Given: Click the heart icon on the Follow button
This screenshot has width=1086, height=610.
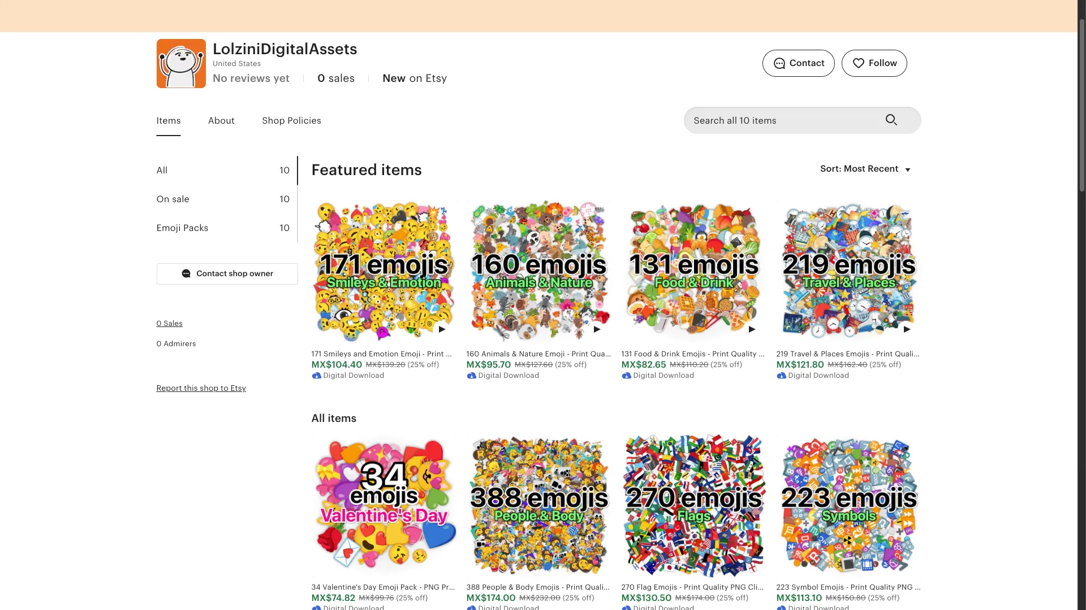Looking at the screenshot, I should coord(859,63).
